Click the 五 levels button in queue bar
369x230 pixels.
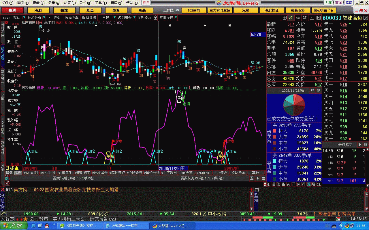[x=252, y=178]
